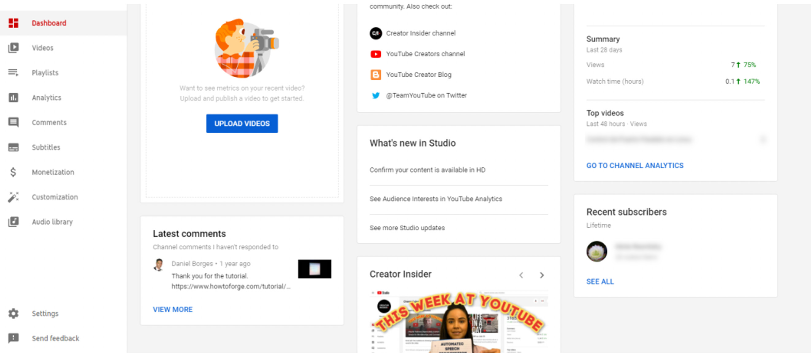The image size is (811, 353).
Task: Click the Creator Insider channel logo icon
Action: click(375, 33)
